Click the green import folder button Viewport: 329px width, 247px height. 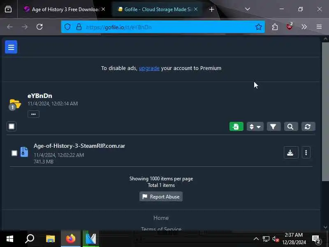pos(236,126)
